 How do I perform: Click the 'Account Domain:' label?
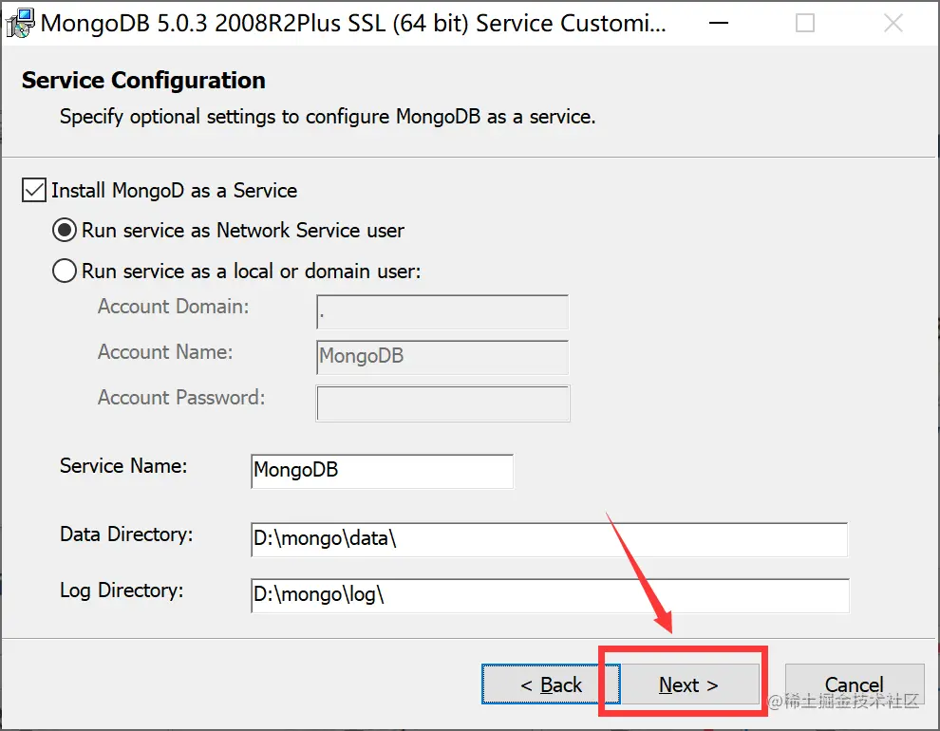(x=173, y=307)
